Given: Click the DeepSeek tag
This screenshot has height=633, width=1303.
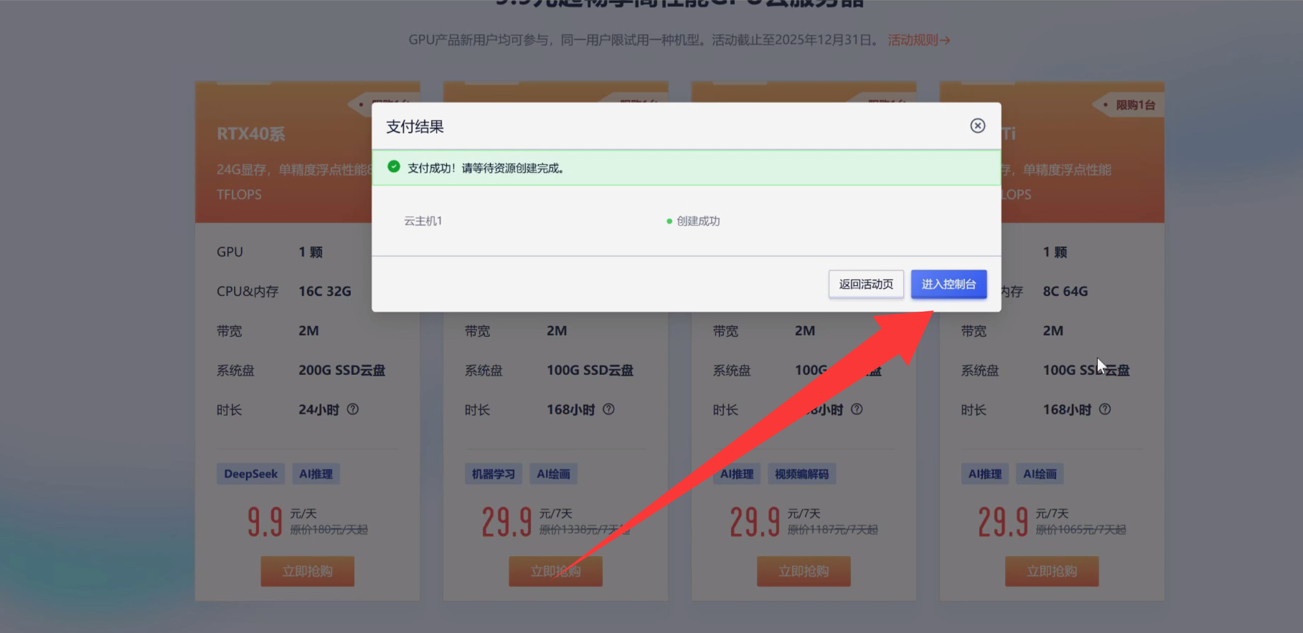Looking at the screenshot, I should [x=251, y=474].
